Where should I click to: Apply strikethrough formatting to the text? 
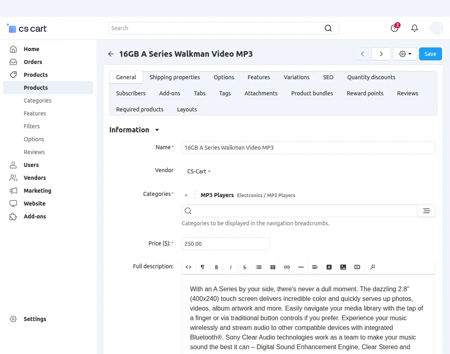pos(245,267)
